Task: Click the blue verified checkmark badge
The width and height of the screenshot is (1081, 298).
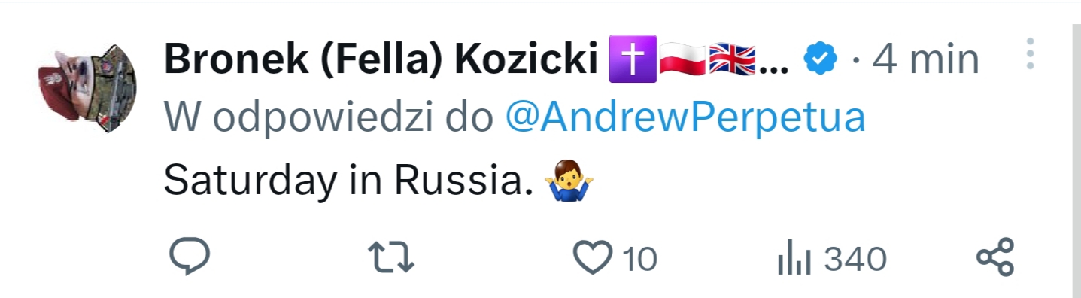Action: click(821, 59)
